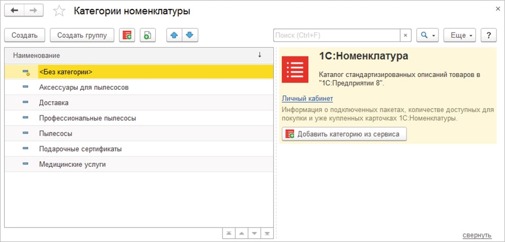Click the forward navigation arrow

coord(34,11)
